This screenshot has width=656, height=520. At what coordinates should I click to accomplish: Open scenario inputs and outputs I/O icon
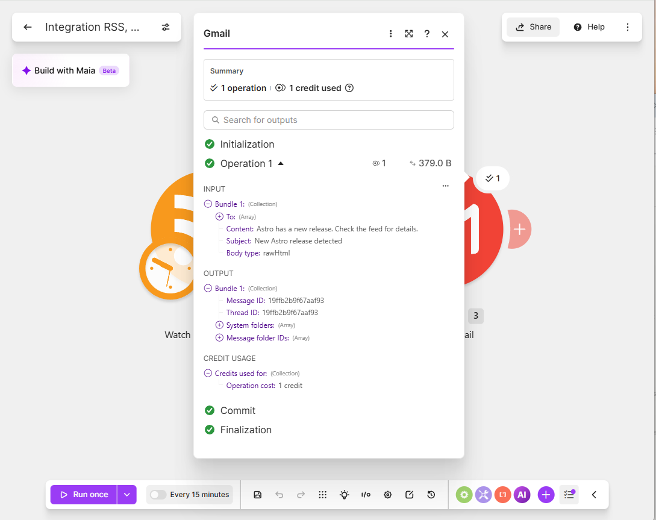[x=366, y=495]
